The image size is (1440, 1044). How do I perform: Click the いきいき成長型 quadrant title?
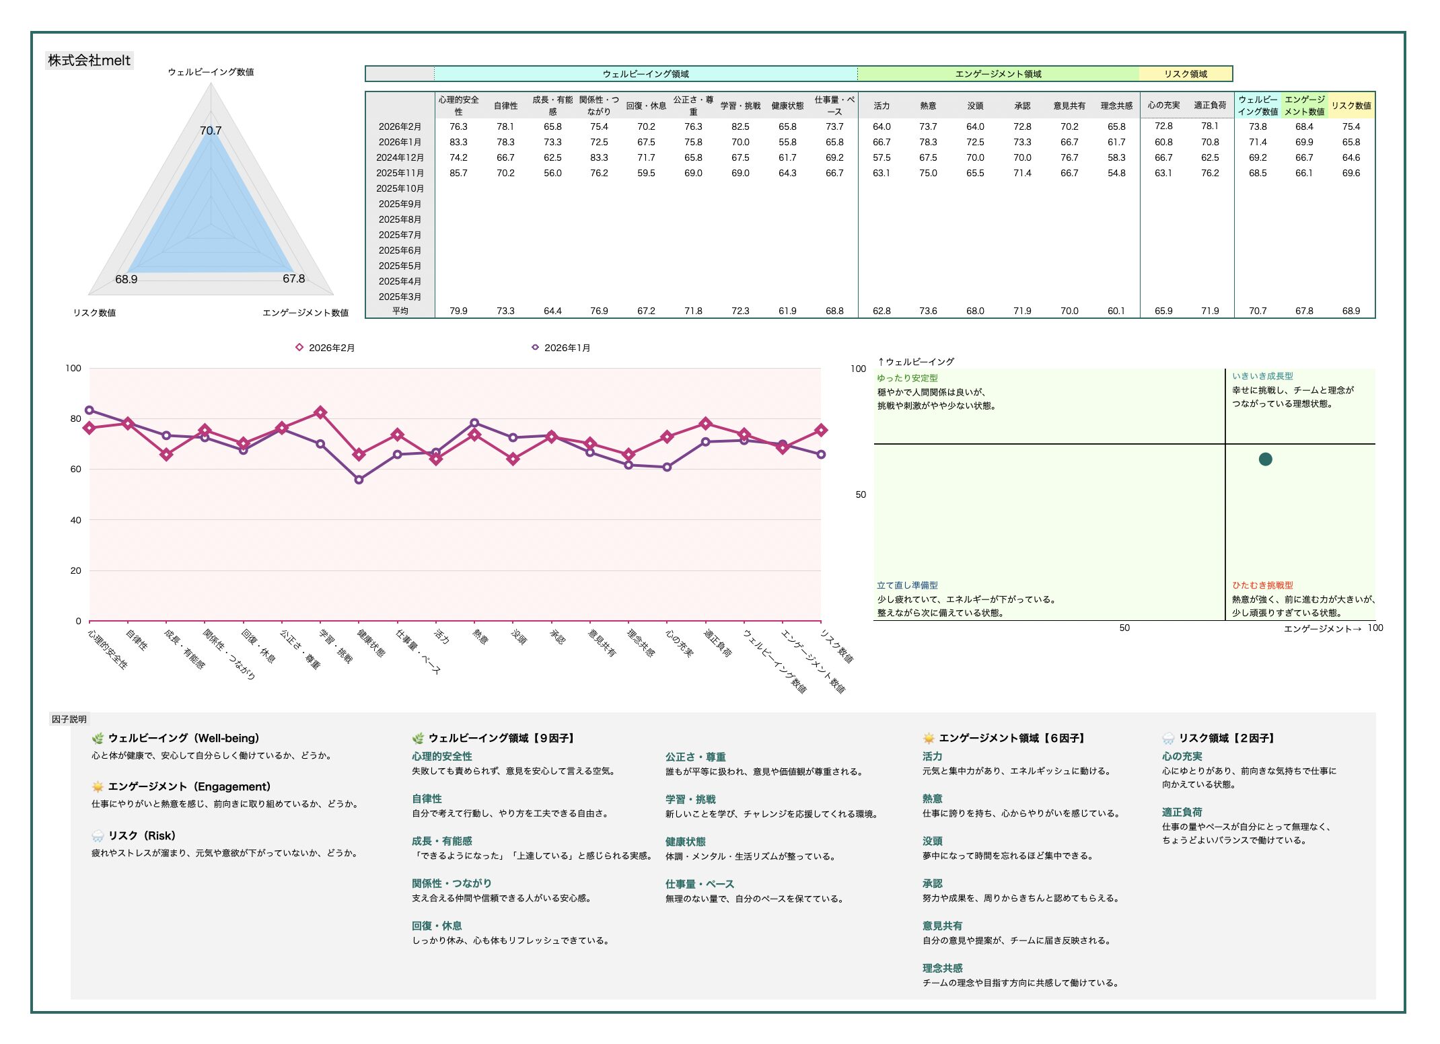click(1262, 376)
